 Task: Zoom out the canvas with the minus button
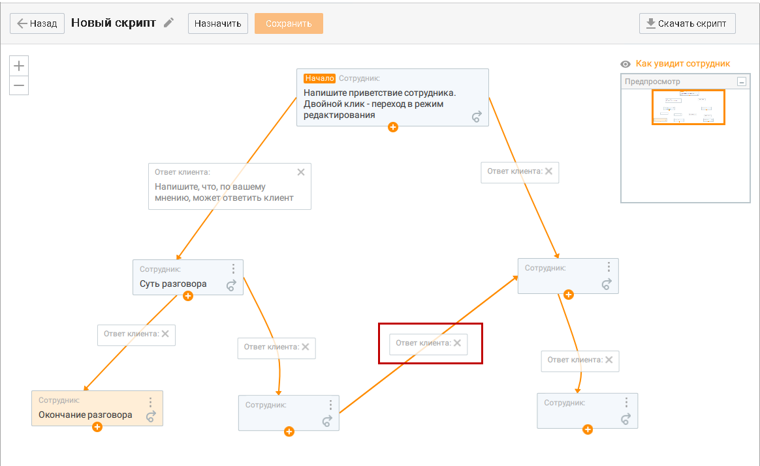pyautogui.click(x=19, y=85)
